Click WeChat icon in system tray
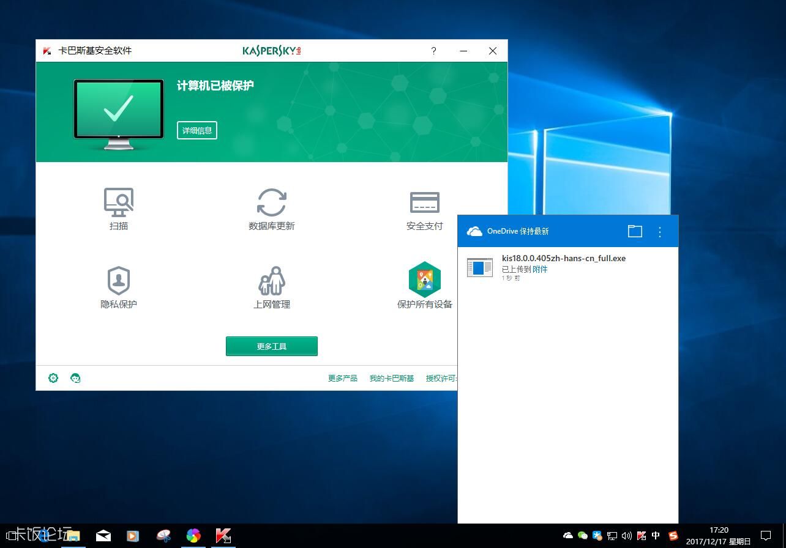The height and width of the screenshot is (548, 786). 583,536
